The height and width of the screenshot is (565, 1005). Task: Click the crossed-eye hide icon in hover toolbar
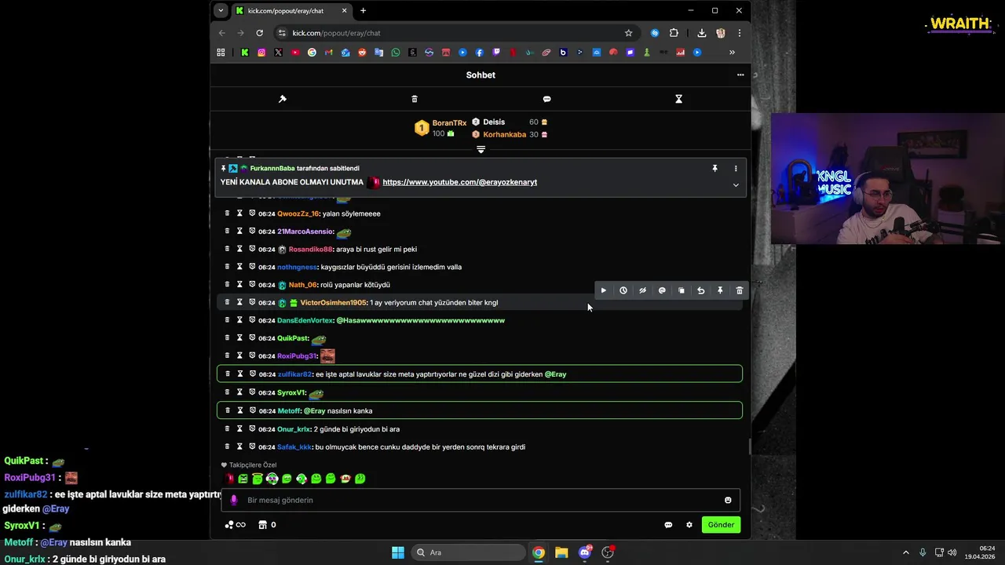pos(642,290)
